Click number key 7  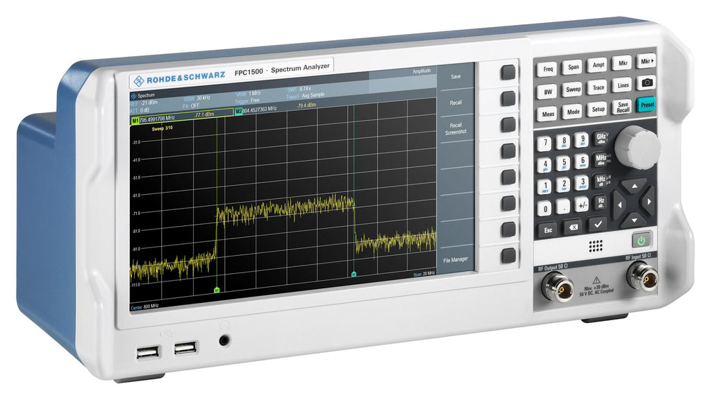click(545, 144)
